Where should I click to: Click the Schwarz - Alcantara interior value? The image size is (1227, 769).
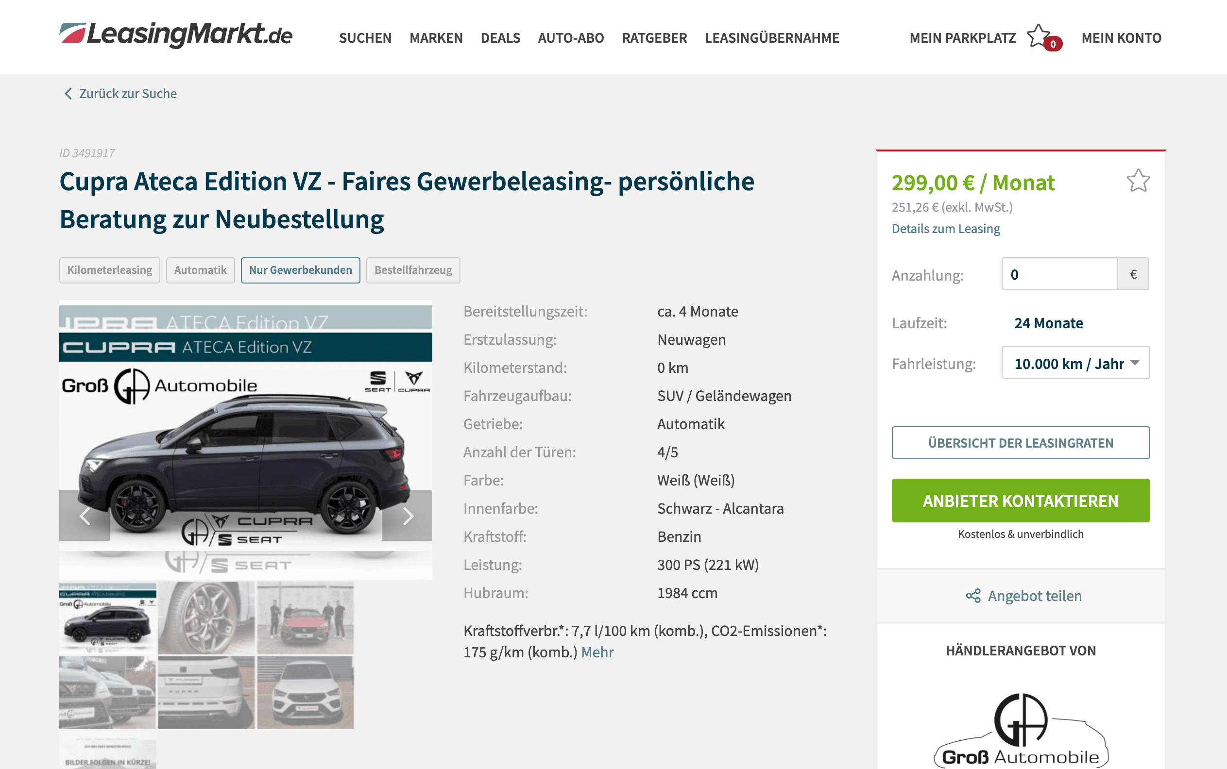pos(720,508)
